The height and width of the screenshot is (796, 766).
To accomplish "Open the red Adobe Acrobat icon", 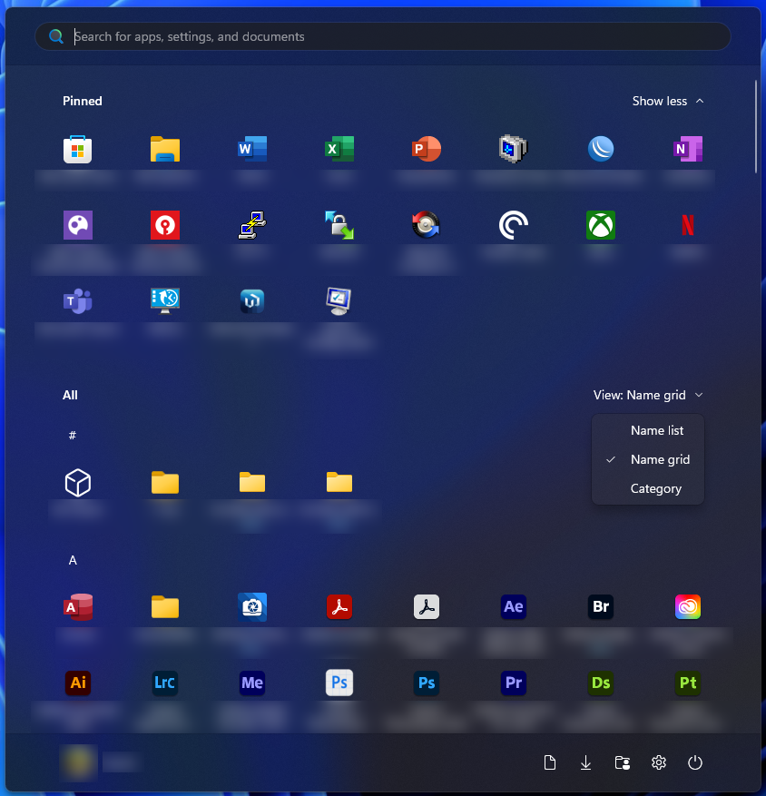I will 339,606.
